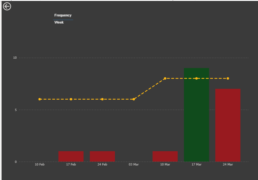258x180 pixels.
Task: Select the green bar for 17 Mar
Action: (x=196, y=115)
